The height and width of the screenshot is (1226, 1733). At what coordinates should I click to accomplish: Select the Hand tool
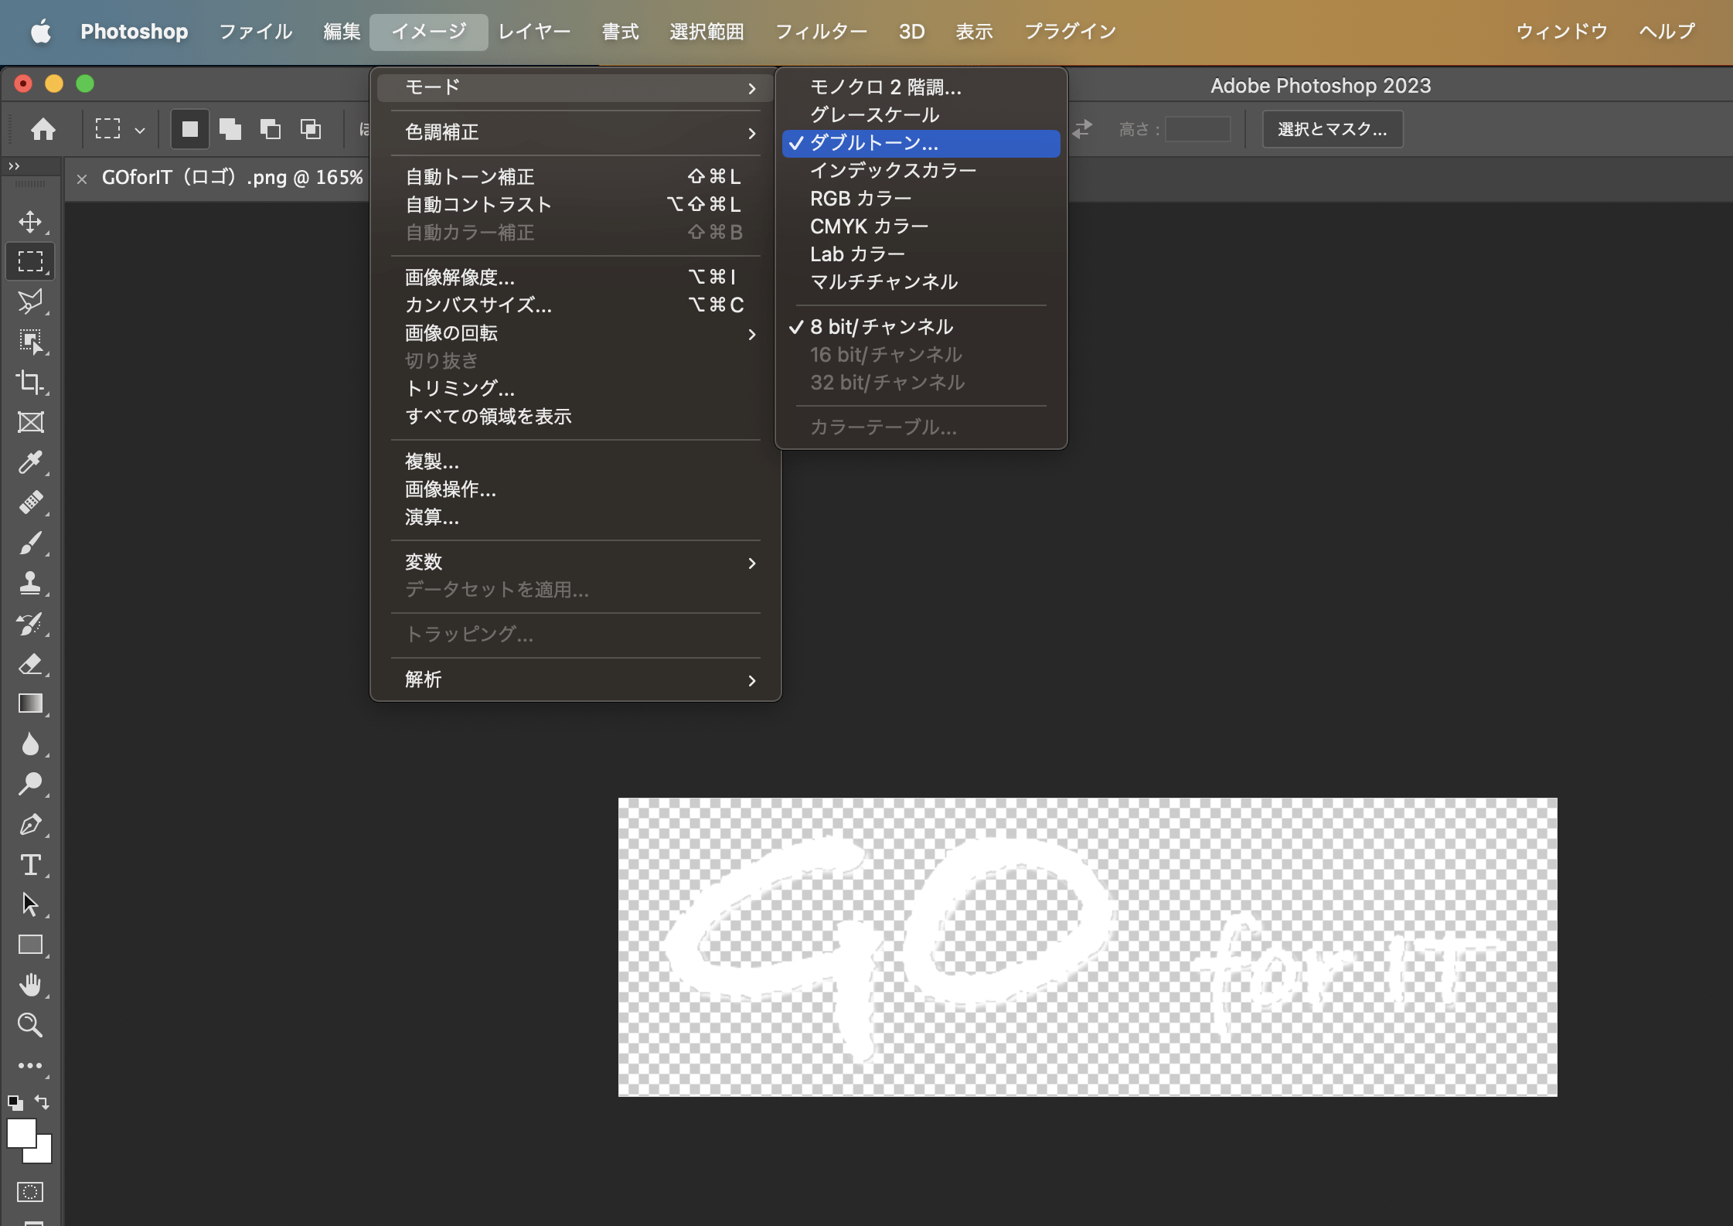30,985
